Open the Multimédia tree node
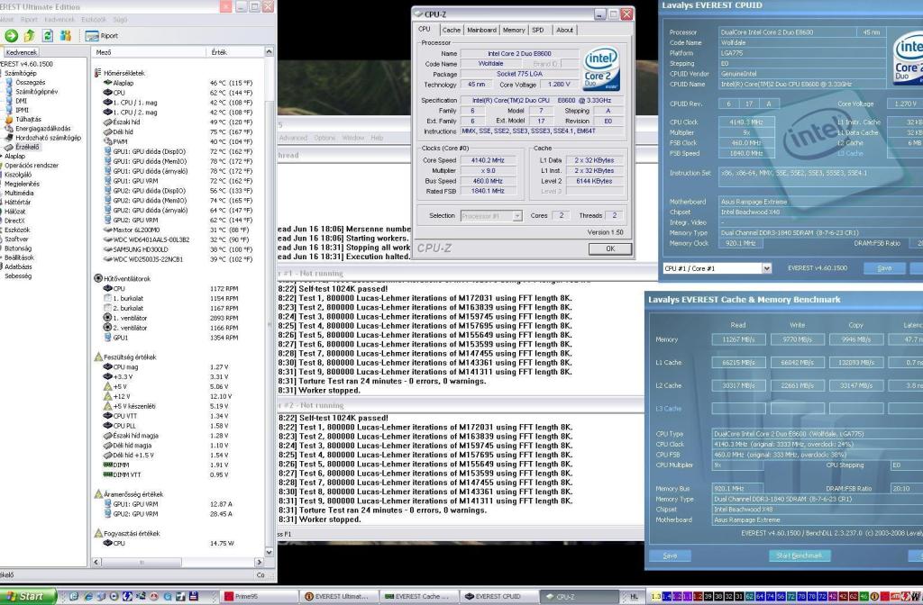923x605 pixels. [19, 193]
